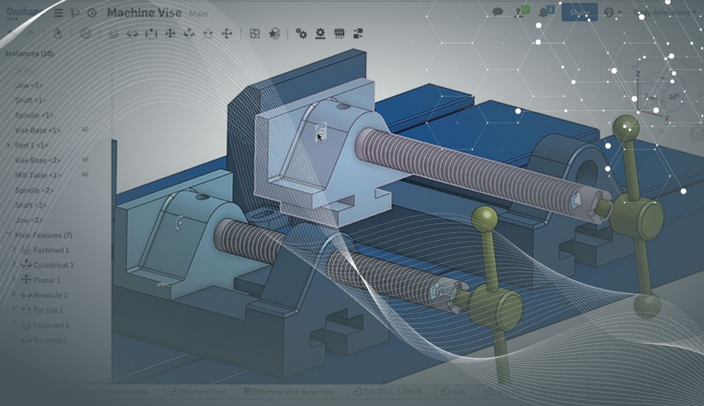
Task: Select the Linear relation tool
Action: [x=358, y=33]
